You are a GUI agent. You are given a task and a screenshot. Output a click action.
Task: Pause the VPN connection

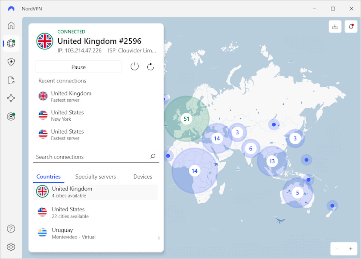click(x=79, y=67)
